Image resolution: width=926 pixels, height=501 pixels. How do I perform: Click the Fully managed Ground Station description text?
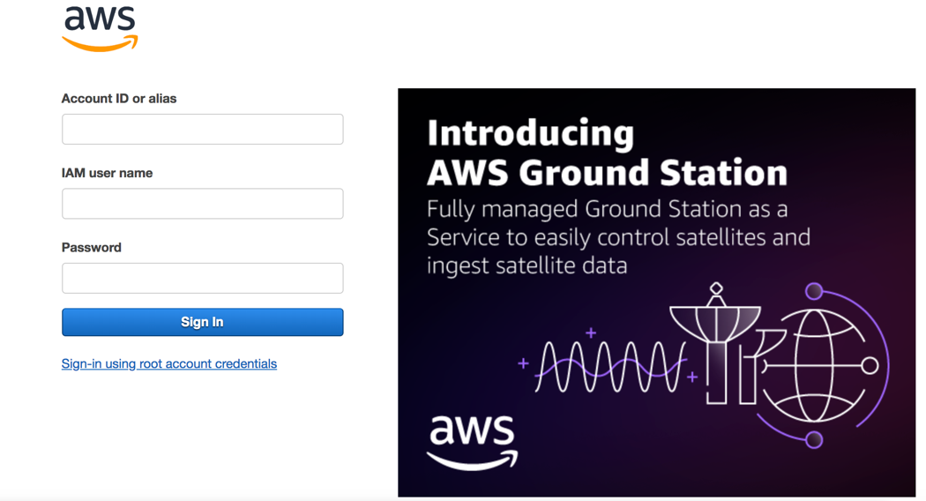[x=617, y=237]
